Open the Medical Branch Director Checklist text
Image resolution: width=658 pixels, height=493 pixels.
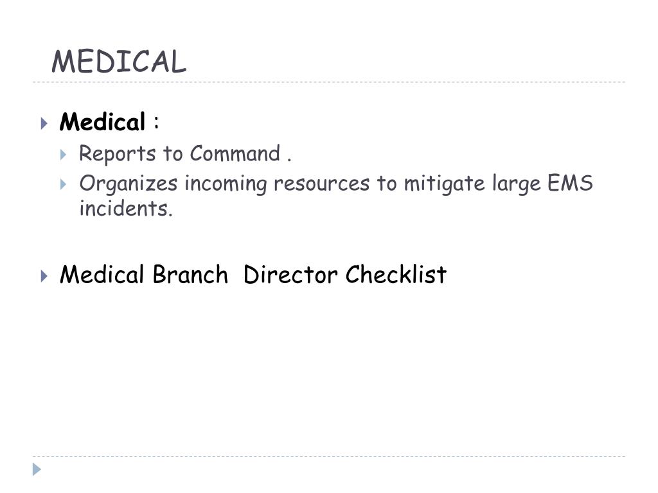coord(253,275)
